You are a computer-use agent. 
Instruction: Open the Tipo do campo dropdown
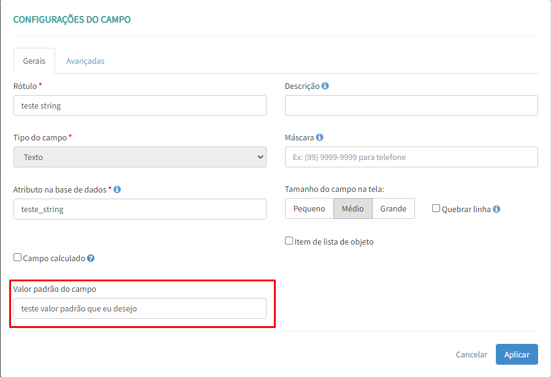pyautogui.click(x=140, y=157)
